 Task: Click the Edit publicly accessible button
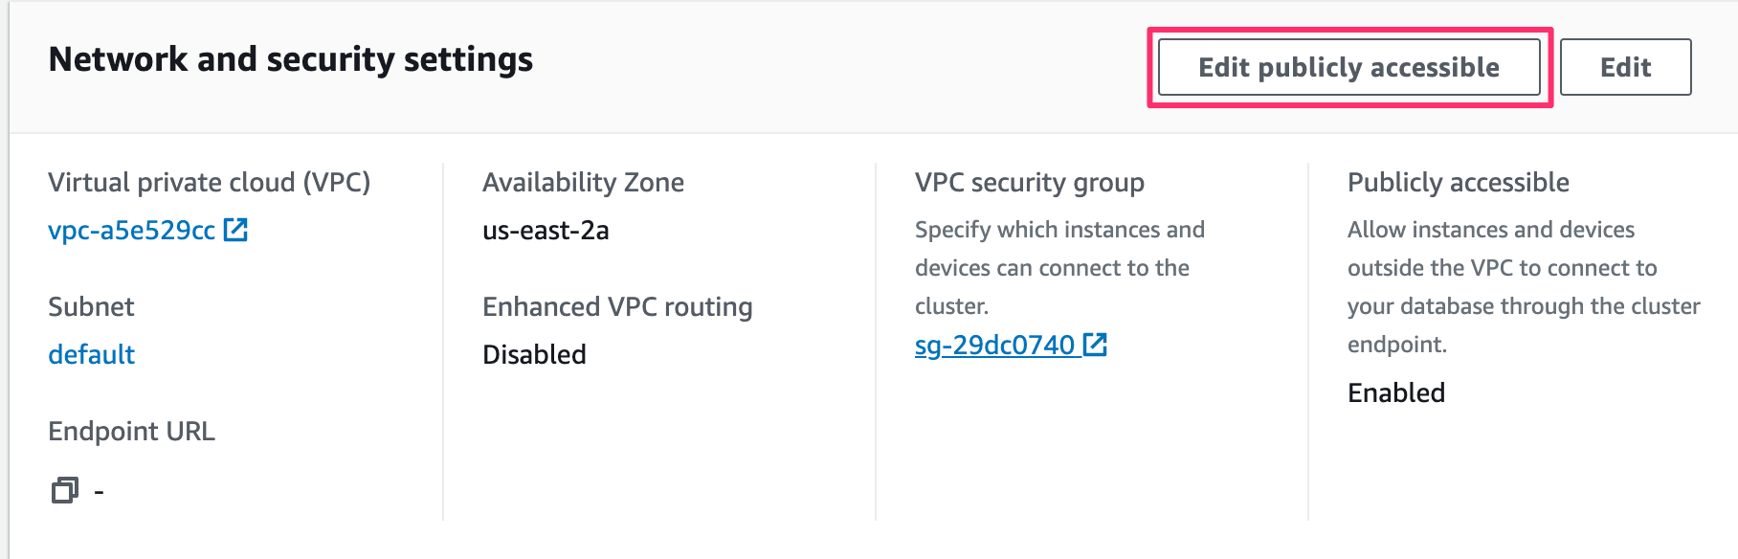[x=1348, y=67]
